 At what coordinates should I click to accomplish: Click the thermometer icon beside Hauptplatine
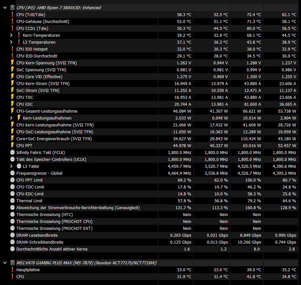[12, 270]
